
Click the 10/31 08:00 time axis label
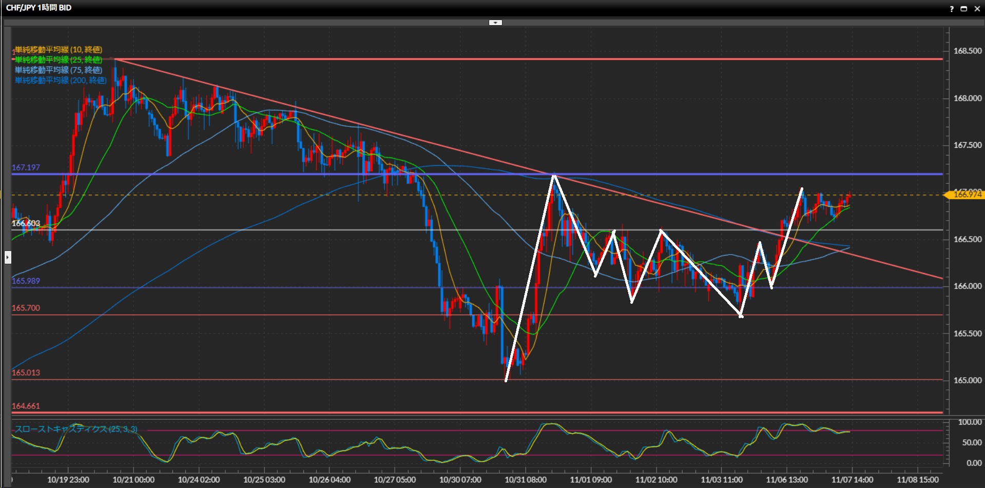525,480
